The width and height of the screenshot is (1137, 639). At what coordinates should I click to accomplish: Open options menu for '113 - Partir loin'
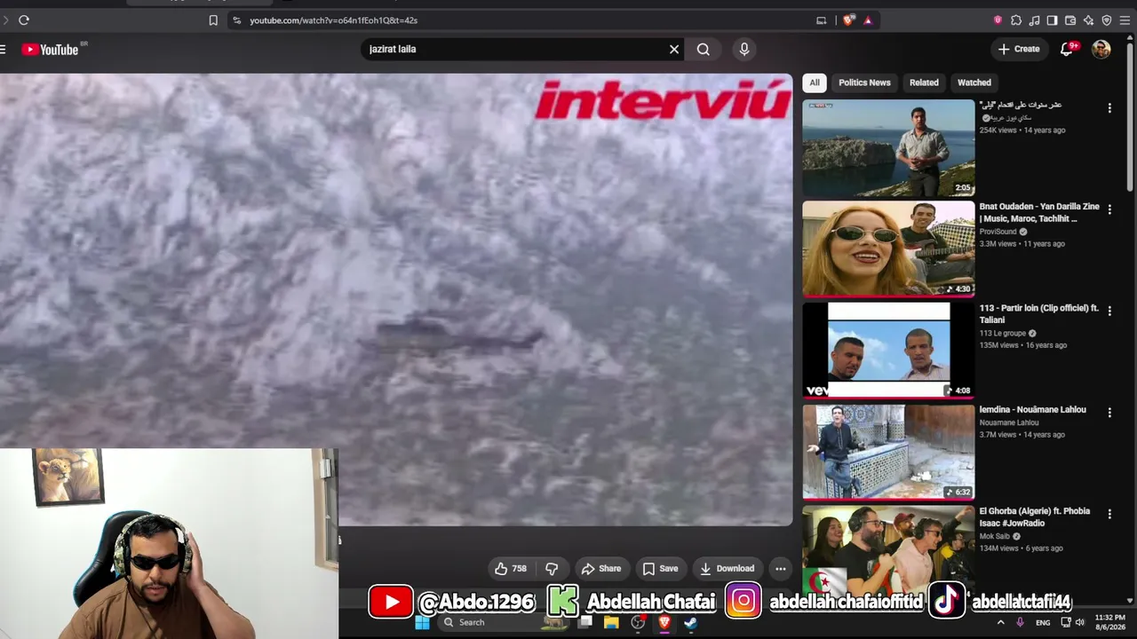pos(1109,312)
